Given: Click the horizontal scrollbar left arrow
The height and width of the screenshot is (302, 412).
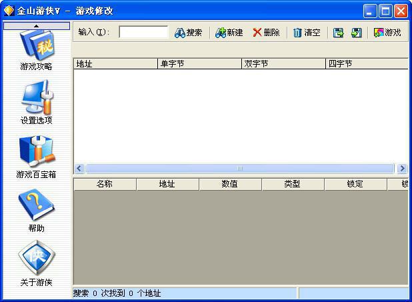Looking at the screenshot, I should point(79,168).
